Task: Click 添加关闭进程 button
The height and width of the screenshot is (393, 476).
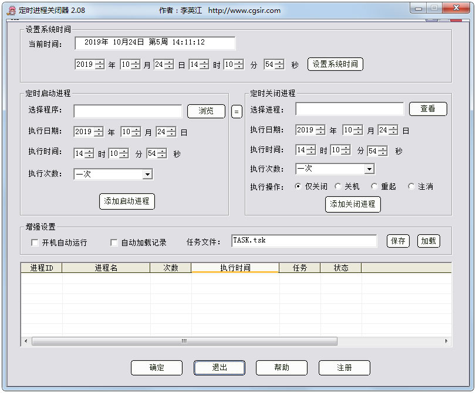Action: coord(353,204)
